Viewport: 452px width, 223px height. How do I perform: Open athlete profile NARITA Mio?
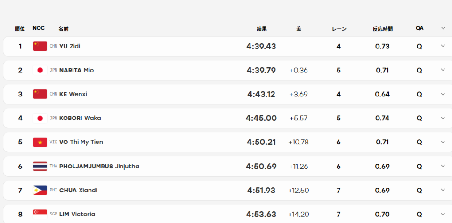(x=76, y=70)
